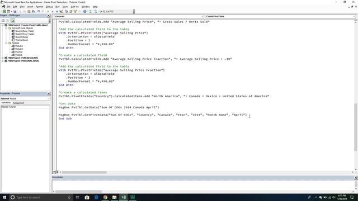The image size is (358, 201).
Task: Open Microsoft Edge from the taskbar
Action: tap(96, 197)
